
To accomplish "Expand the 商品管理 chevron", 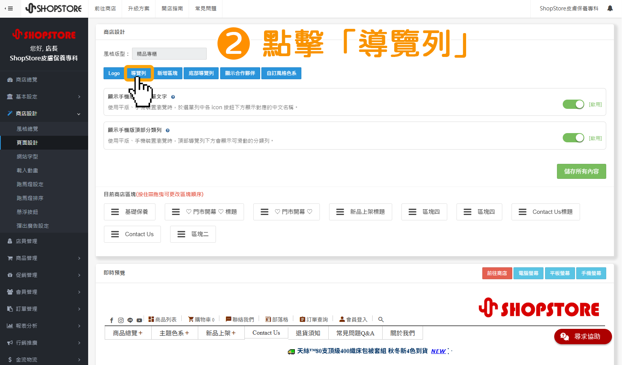I will (79, 258).
